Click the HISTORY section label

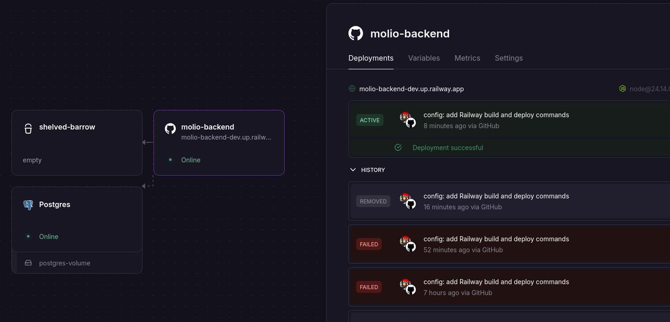pyautogui.click(x=373, y=170)
